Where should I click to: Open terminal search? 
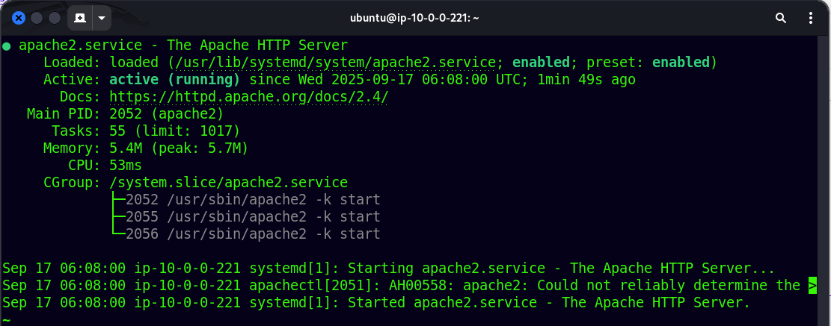(781, 18)
